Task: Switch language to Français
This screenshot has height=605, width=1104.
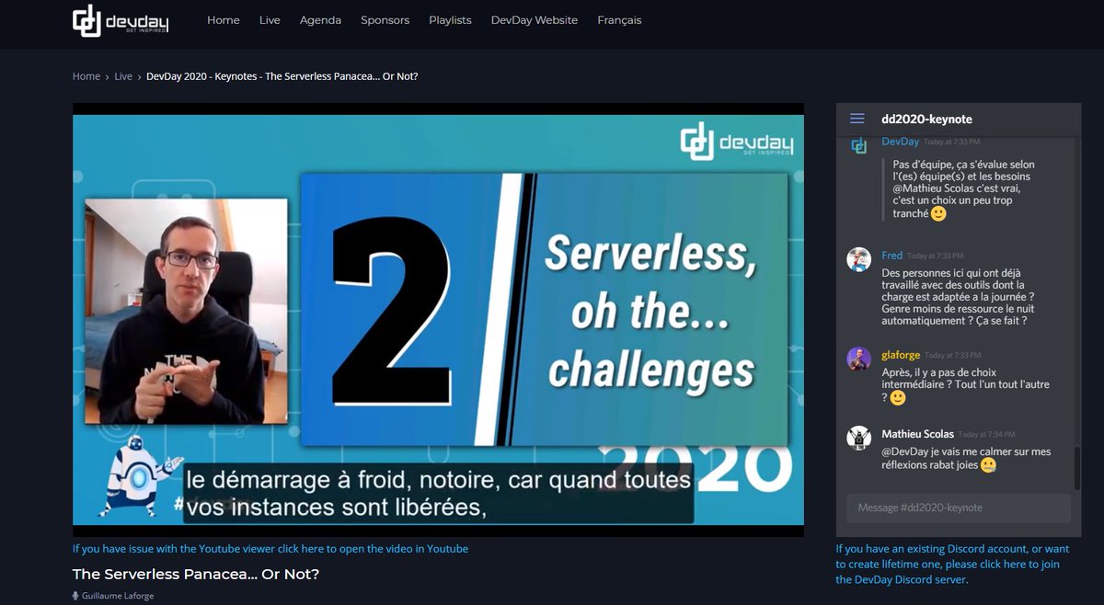Action: 619,20
